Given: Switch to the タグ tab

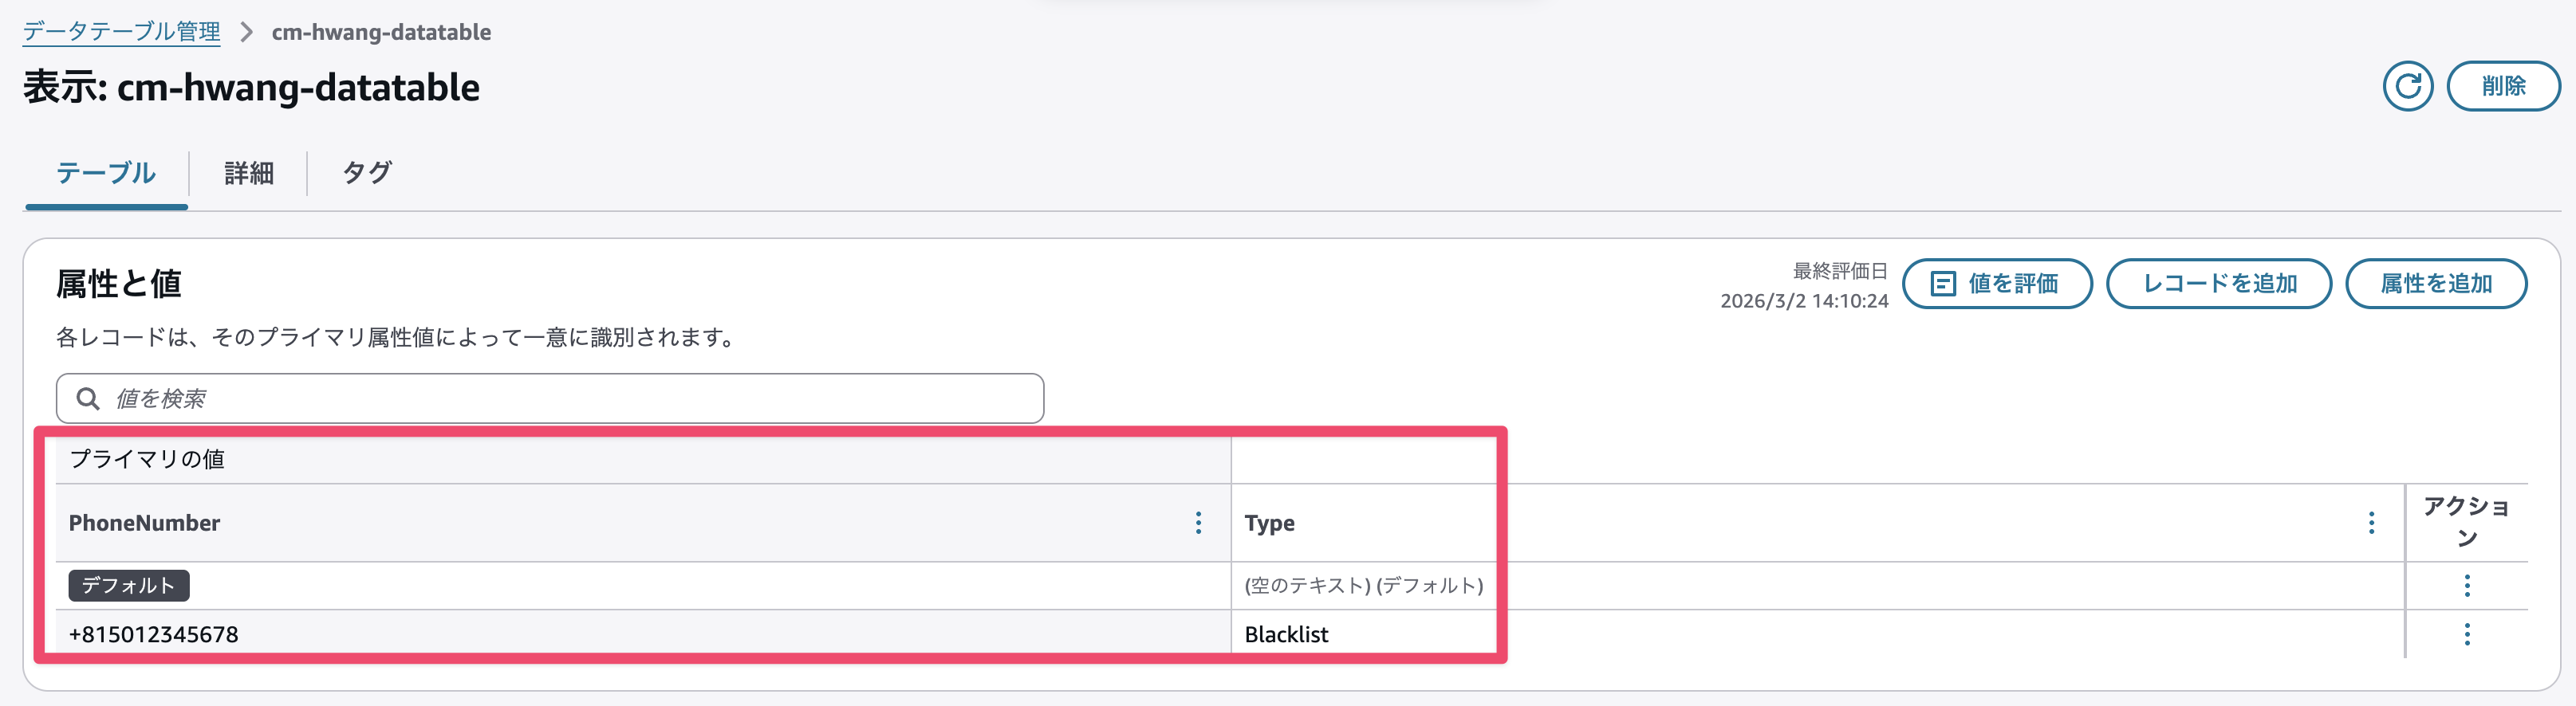Looking at the screenshot, I should 367,173.
